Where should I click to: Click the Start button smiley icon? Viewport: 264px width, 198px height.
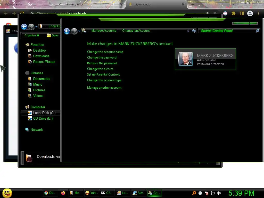pyautogui.click(x=7, y=193)
